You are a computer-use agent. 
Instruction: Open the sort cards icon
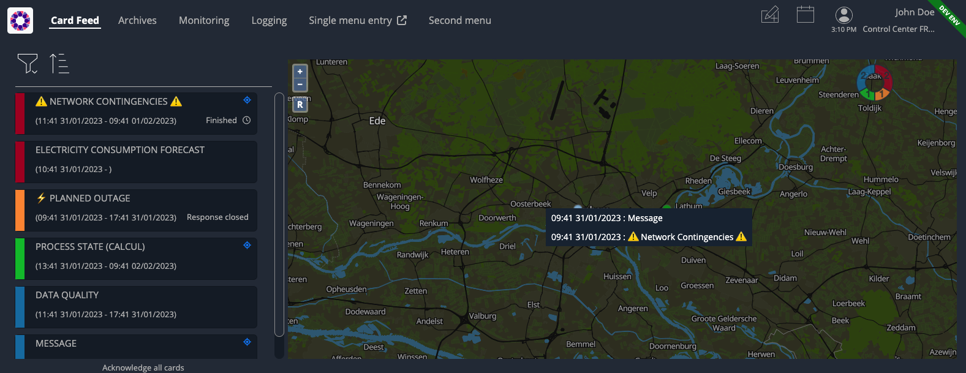pyautogui.click(x=59, y=64)
